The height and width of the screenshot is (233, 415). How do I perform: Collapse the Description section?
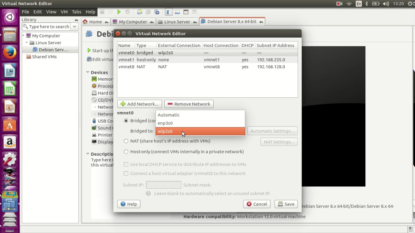click(88, 154)
